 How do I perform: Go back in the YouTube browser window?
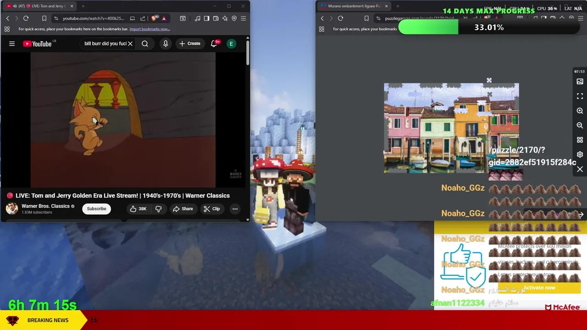click(x=7, y=18)
